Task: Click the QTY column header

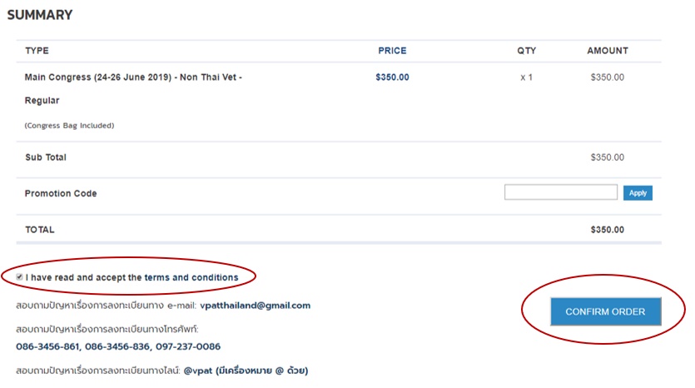Action: pyautogui.click(x=526, y=51)
